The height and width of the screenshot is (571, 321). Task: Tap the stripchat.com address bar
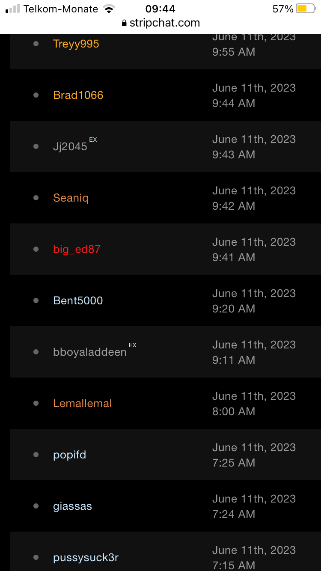coord(160,23)
